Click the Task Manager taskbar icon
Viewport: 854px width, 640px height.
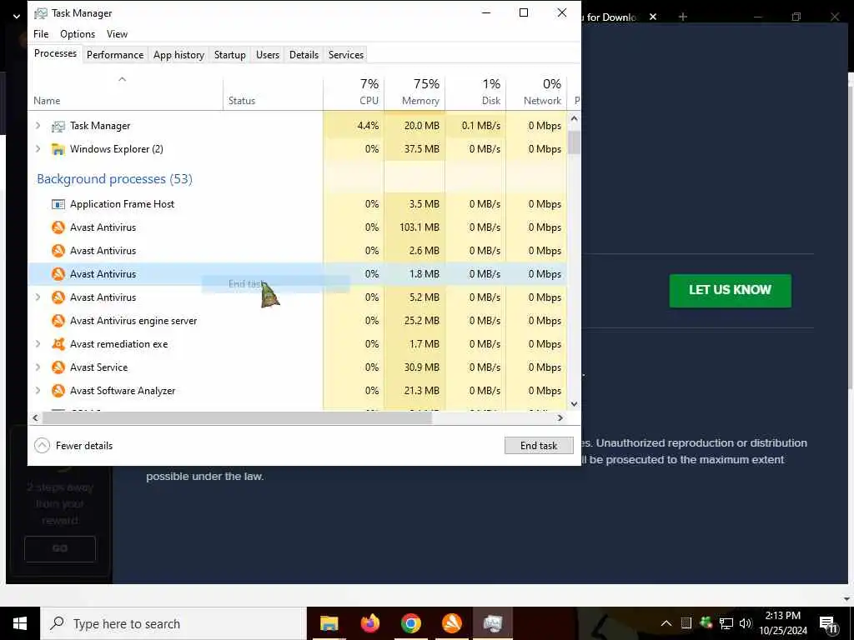pyautogui.click(x=492, y=623)
